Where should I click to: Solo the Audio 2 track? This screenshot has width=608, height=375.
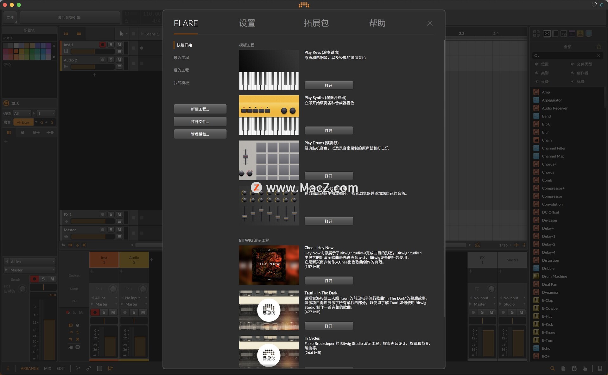tap(111, 60)
